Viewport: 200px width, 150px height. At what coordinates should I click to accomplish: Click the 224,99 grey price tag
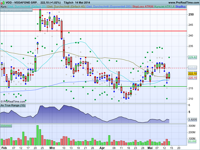(x=192, y=67)
